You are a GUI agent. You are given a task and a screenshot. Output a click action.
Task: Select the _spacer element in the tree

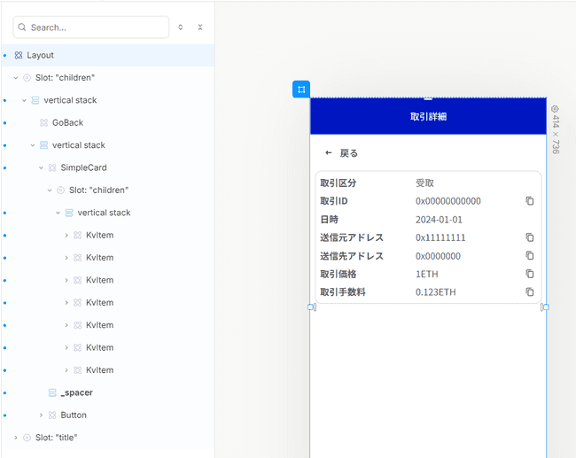coord(108,392)
